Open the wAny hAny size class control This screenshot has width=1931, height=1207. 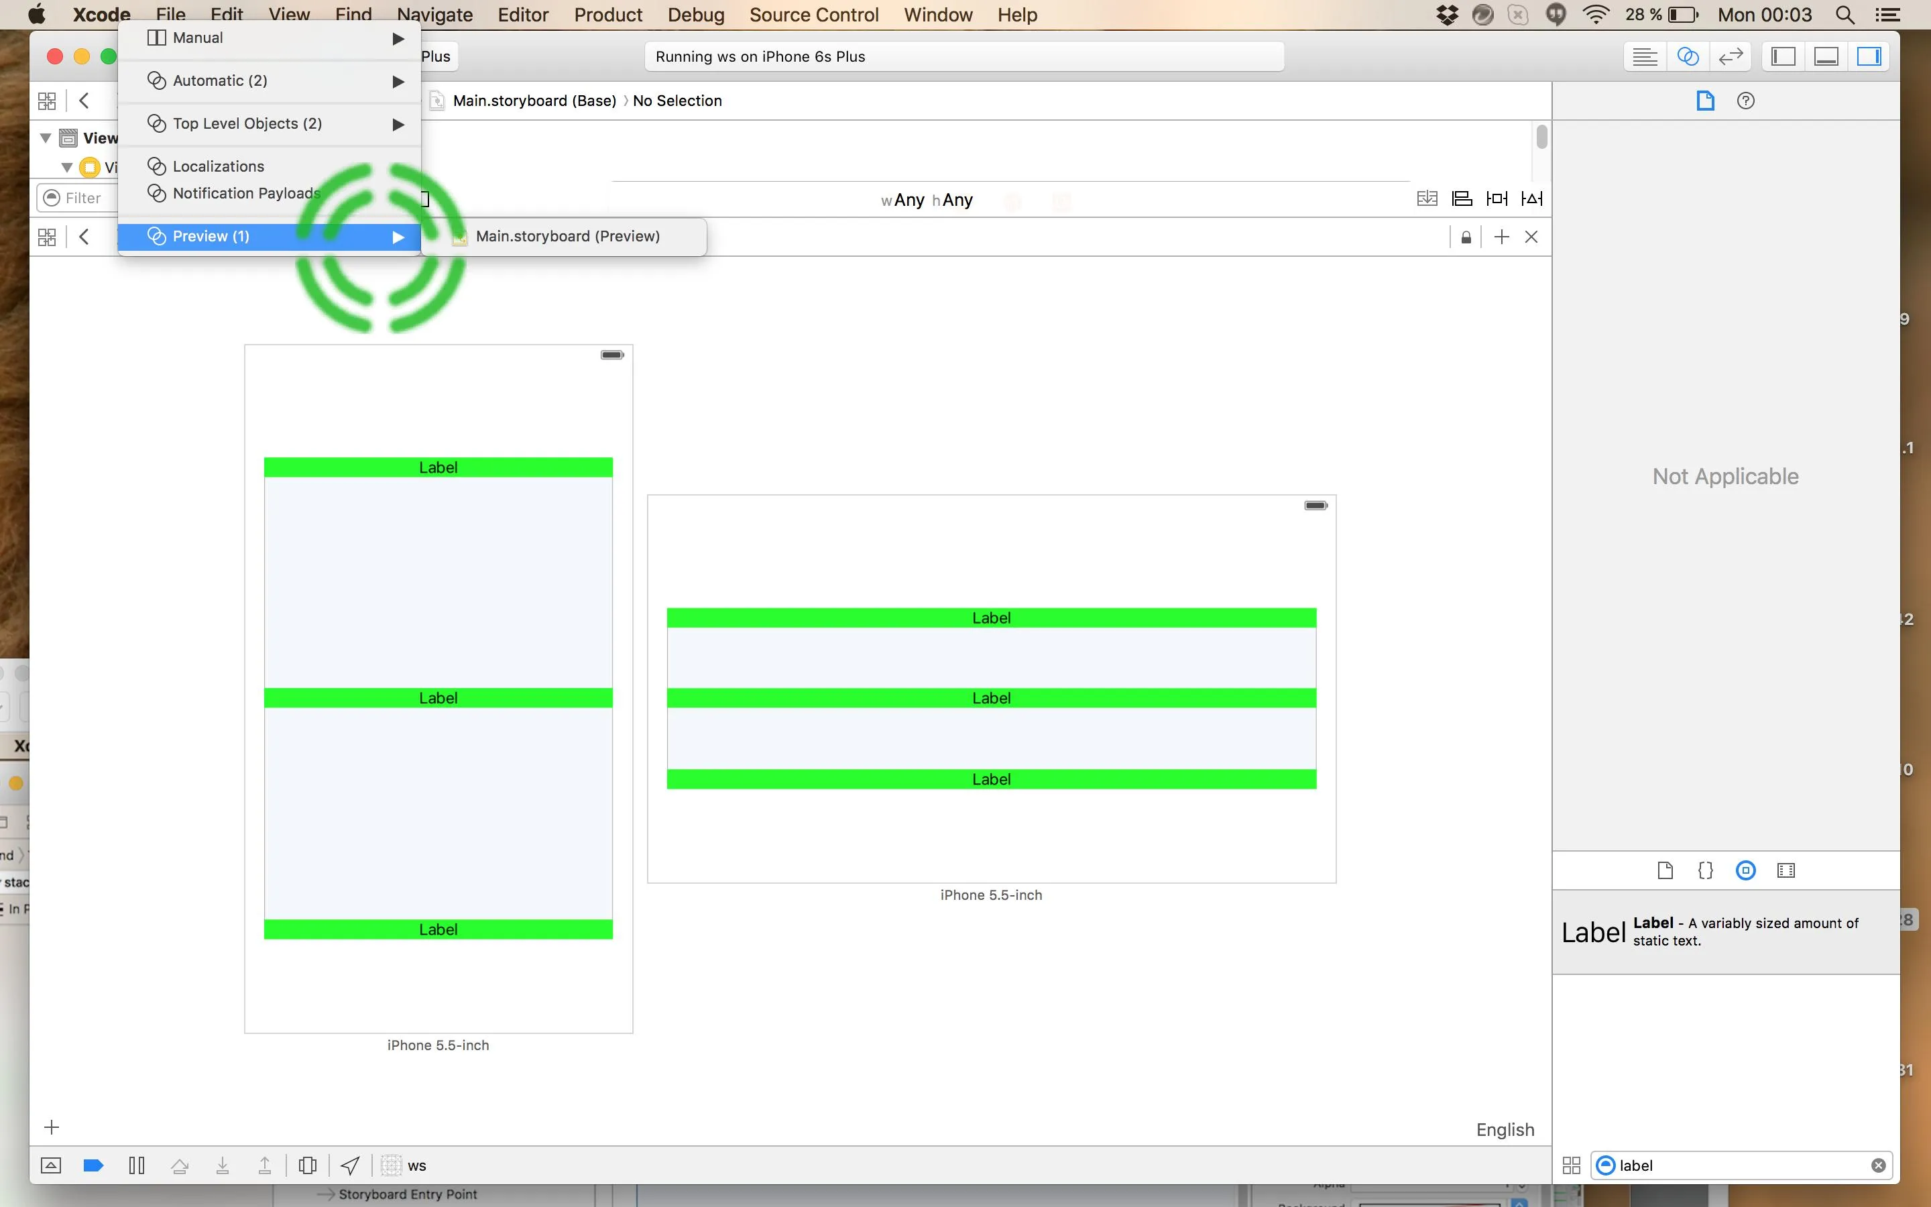pos(927,200)
